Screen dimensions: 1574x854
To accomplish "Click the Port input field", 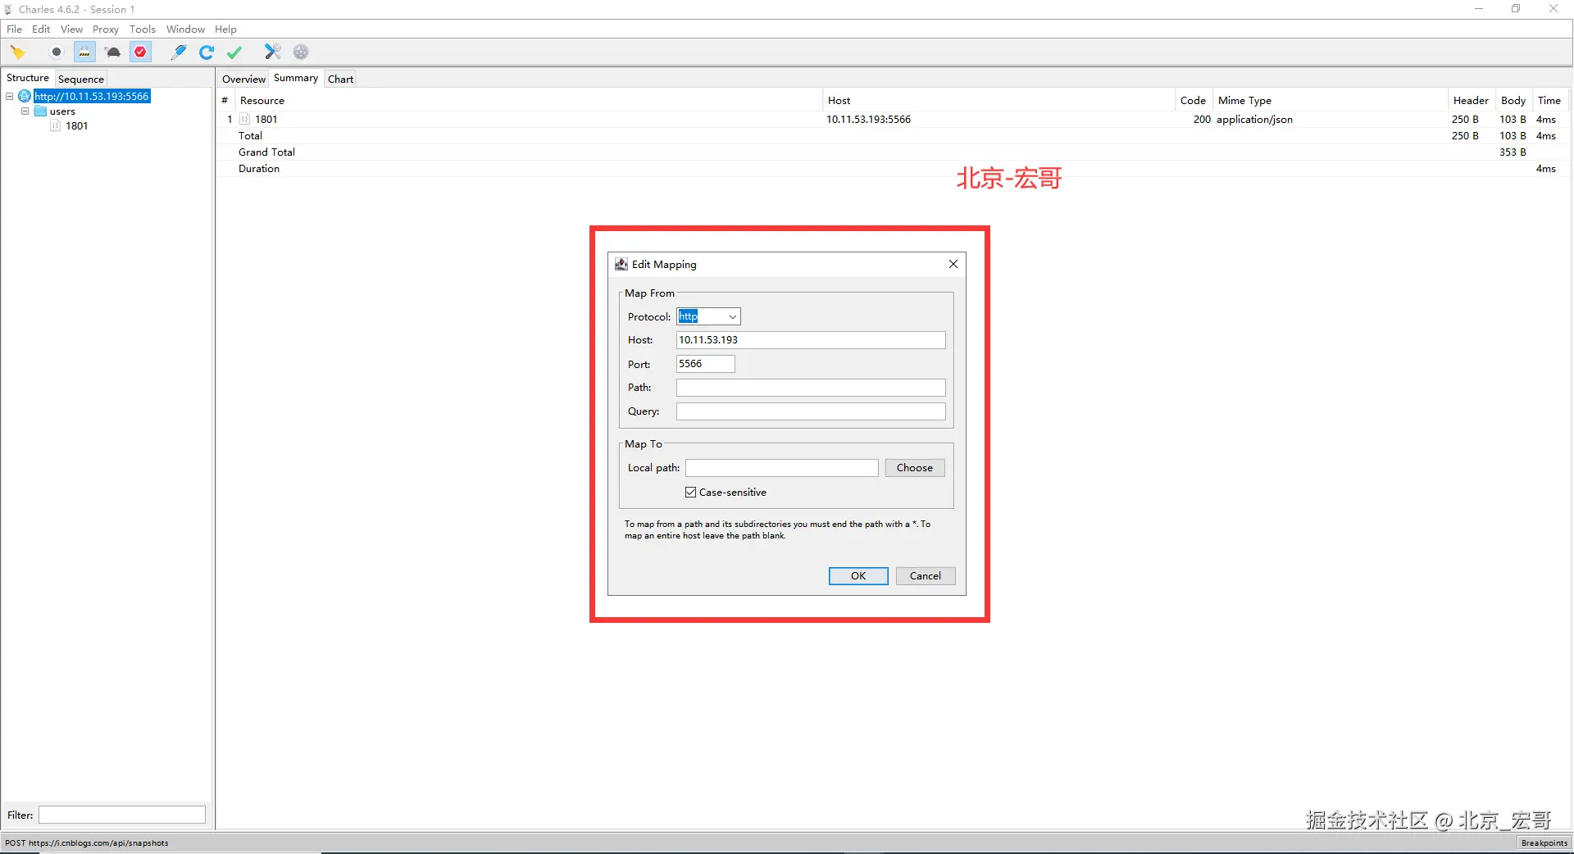I will click(705, 364).
